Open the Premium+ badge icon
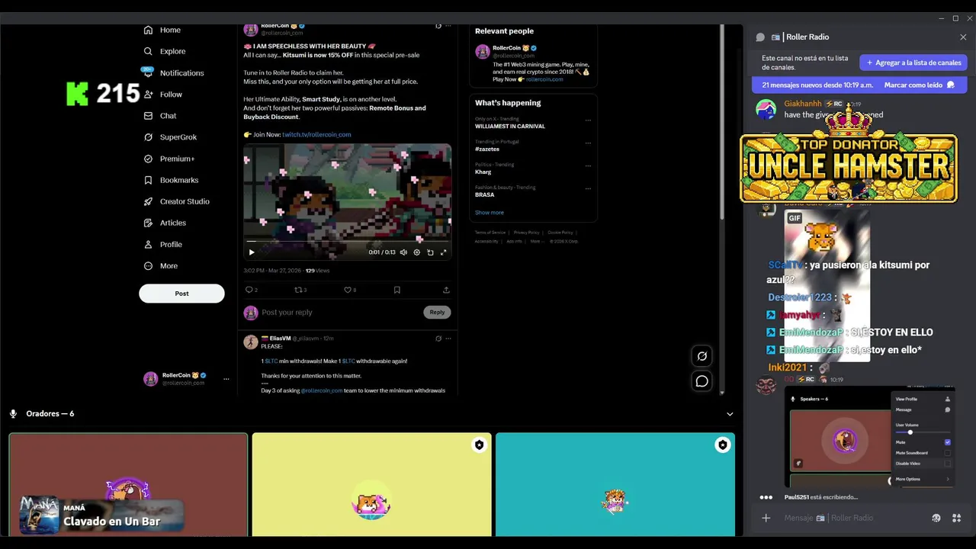976x549 pixels. pos(148,159)
